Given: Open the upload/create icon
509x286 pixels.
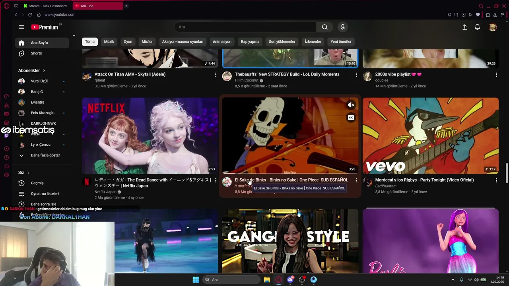Looking at the screenshot, I should click(x=464, y=27).
